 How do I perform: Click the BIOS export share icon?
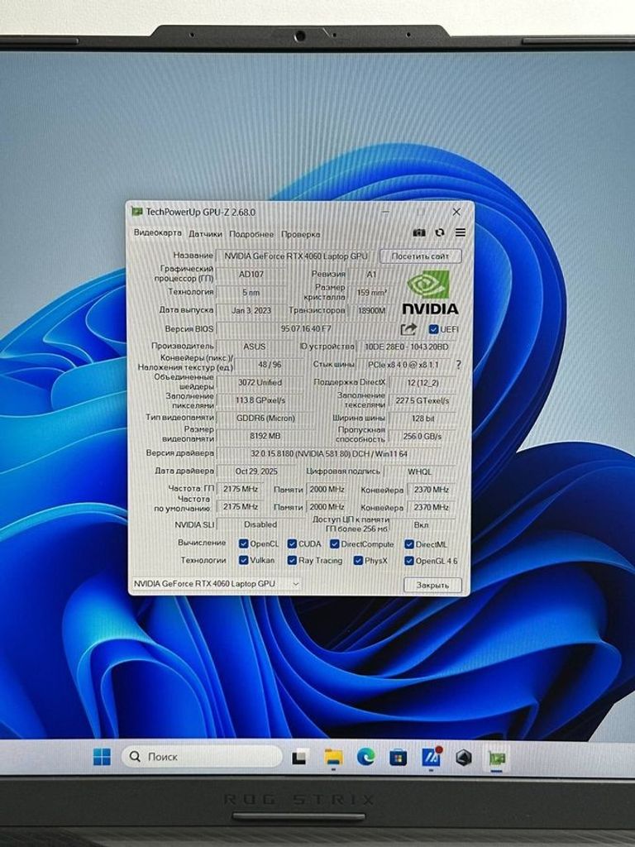(408, 329)
